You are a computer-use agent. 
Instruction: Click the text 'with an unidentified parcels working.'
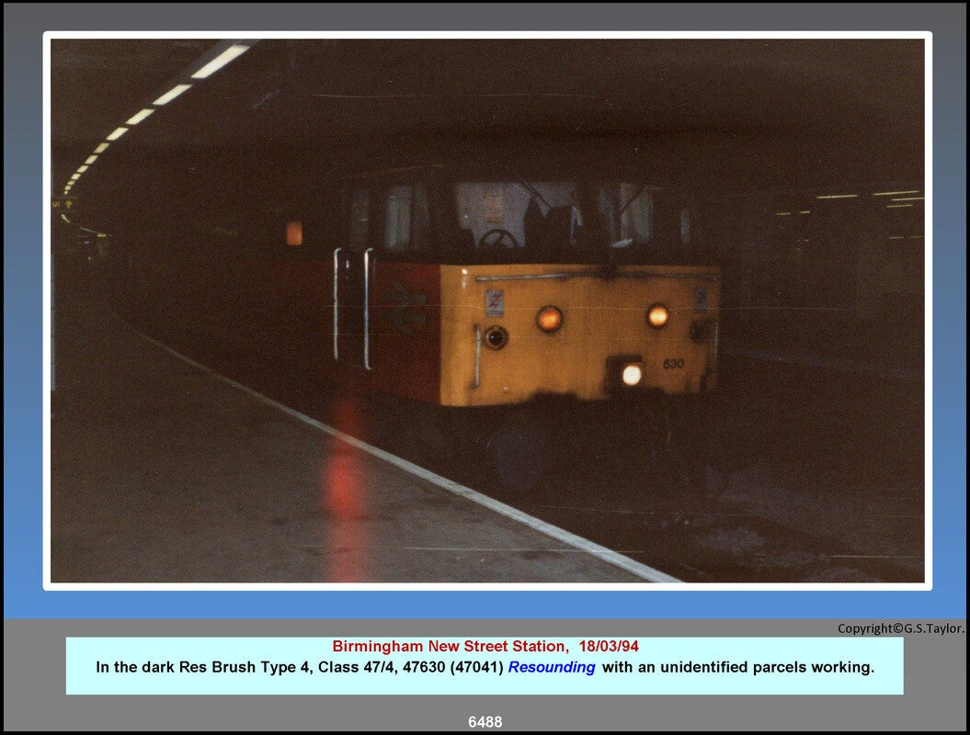point(738,668)
